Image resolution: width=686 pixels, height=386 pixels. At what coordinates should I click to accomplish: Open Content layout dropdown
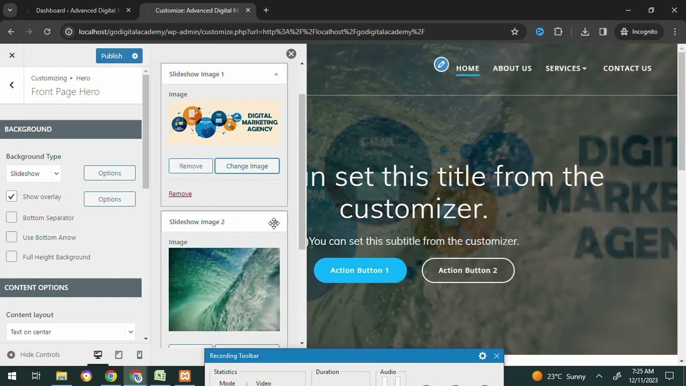click(x=71, y=332)
